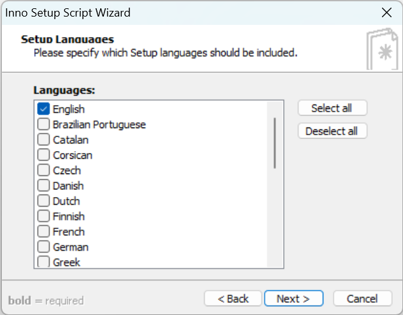Check the Finnish checkbox

pyautogui.click(x=43, y=216)
